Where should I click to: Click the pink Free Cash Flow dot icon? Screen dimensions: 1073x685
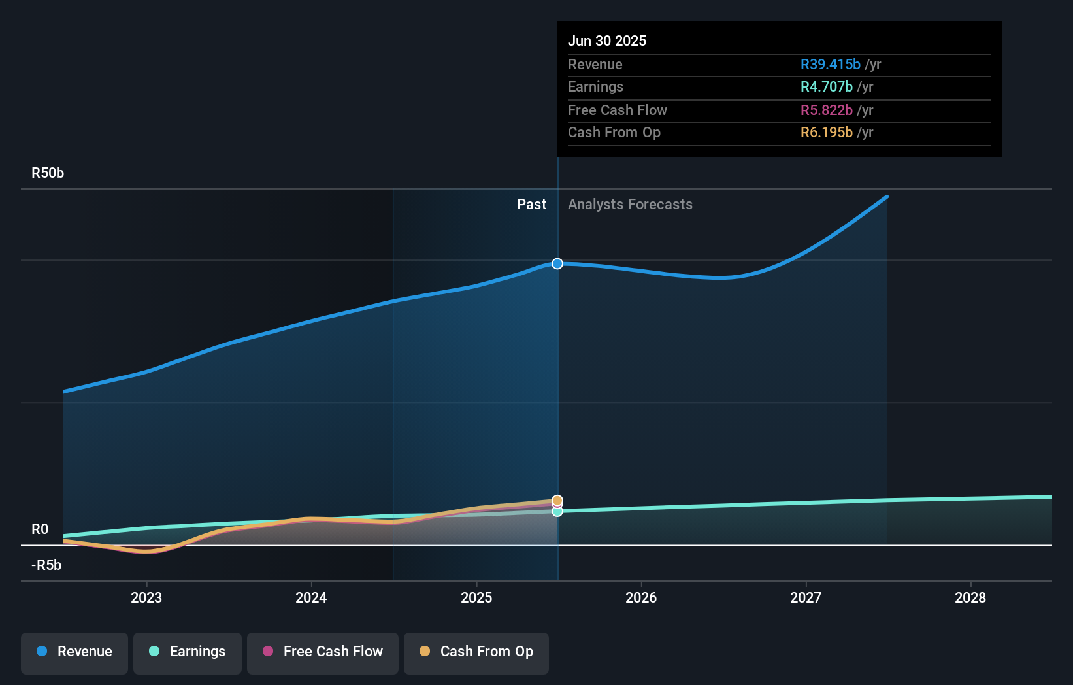(267, 652)
